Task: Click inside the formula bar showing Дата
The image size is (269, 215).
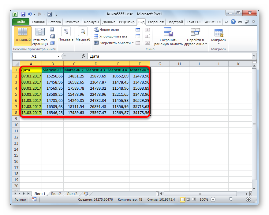Action: coord(170,56)
